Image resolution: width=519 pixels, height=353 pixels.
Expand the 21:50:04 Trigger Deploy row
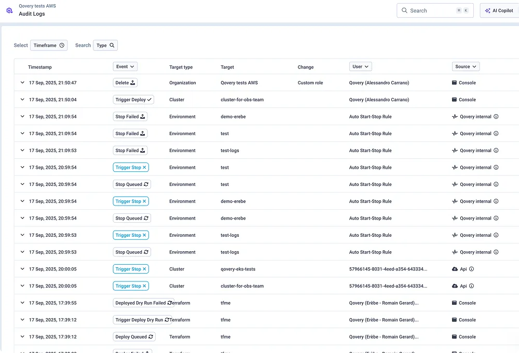pyautogui.click(x=22, y=99)
